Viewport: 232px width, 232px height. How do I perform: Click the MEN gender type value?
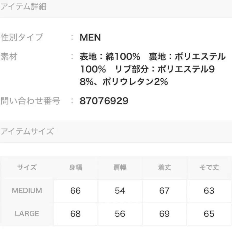coord(90,38)
